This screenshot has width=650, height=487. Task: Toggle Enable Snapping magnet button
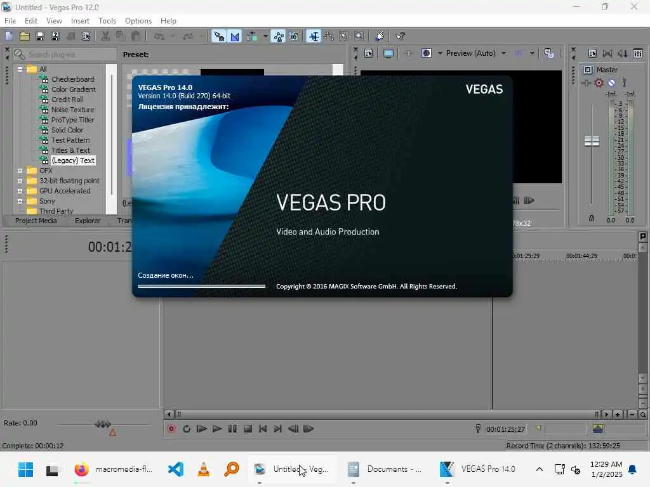tap(219, 36)
